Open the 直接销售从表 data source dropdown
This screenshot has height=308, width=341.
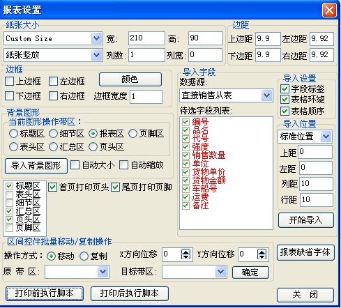[x=266, y=95]
